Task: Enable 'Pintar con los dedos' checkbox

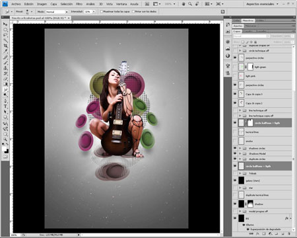Action: [x=133, y=11]
